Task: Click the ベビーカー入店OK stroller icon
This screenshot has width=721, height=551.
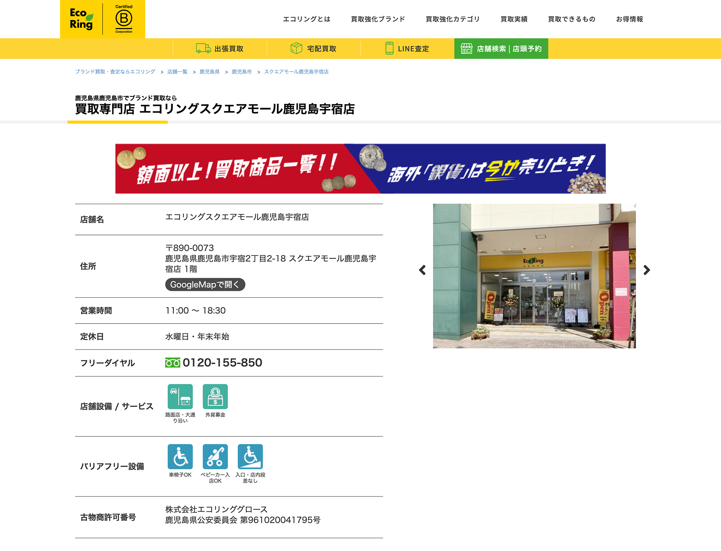Action: [x=215, y=456]
